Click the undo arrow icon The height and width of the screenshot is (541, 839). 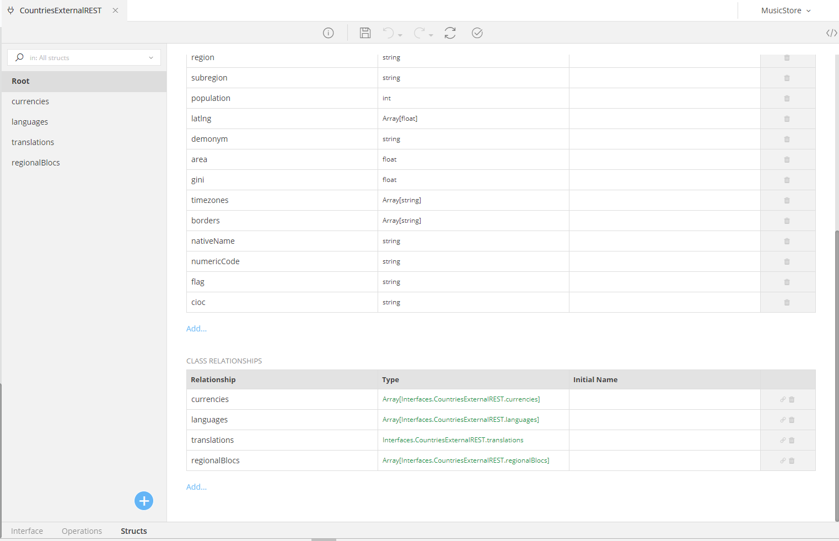(x=389, y=33)
